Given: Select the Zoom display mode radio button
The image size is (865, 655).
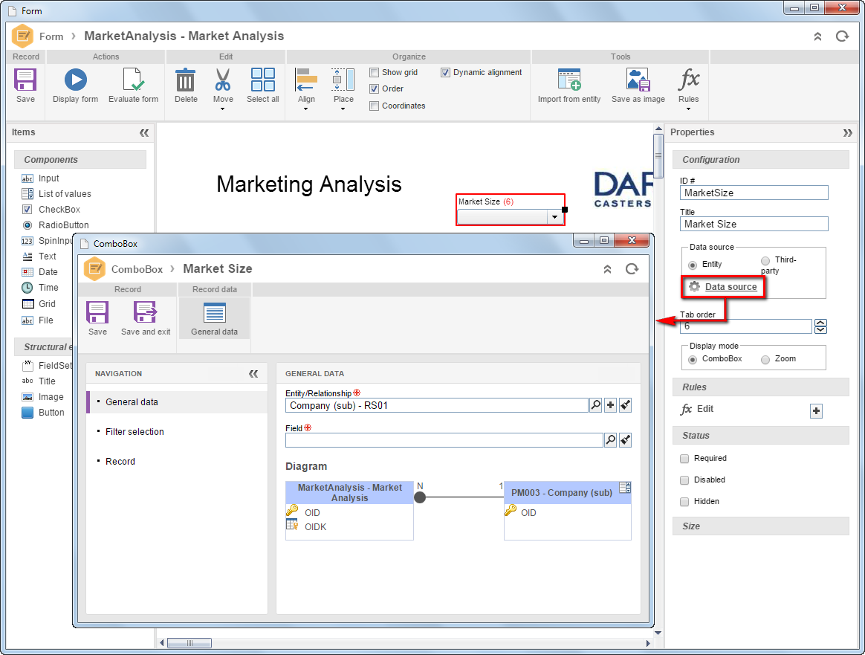Looking at the screenshot, I should point(765,359).
